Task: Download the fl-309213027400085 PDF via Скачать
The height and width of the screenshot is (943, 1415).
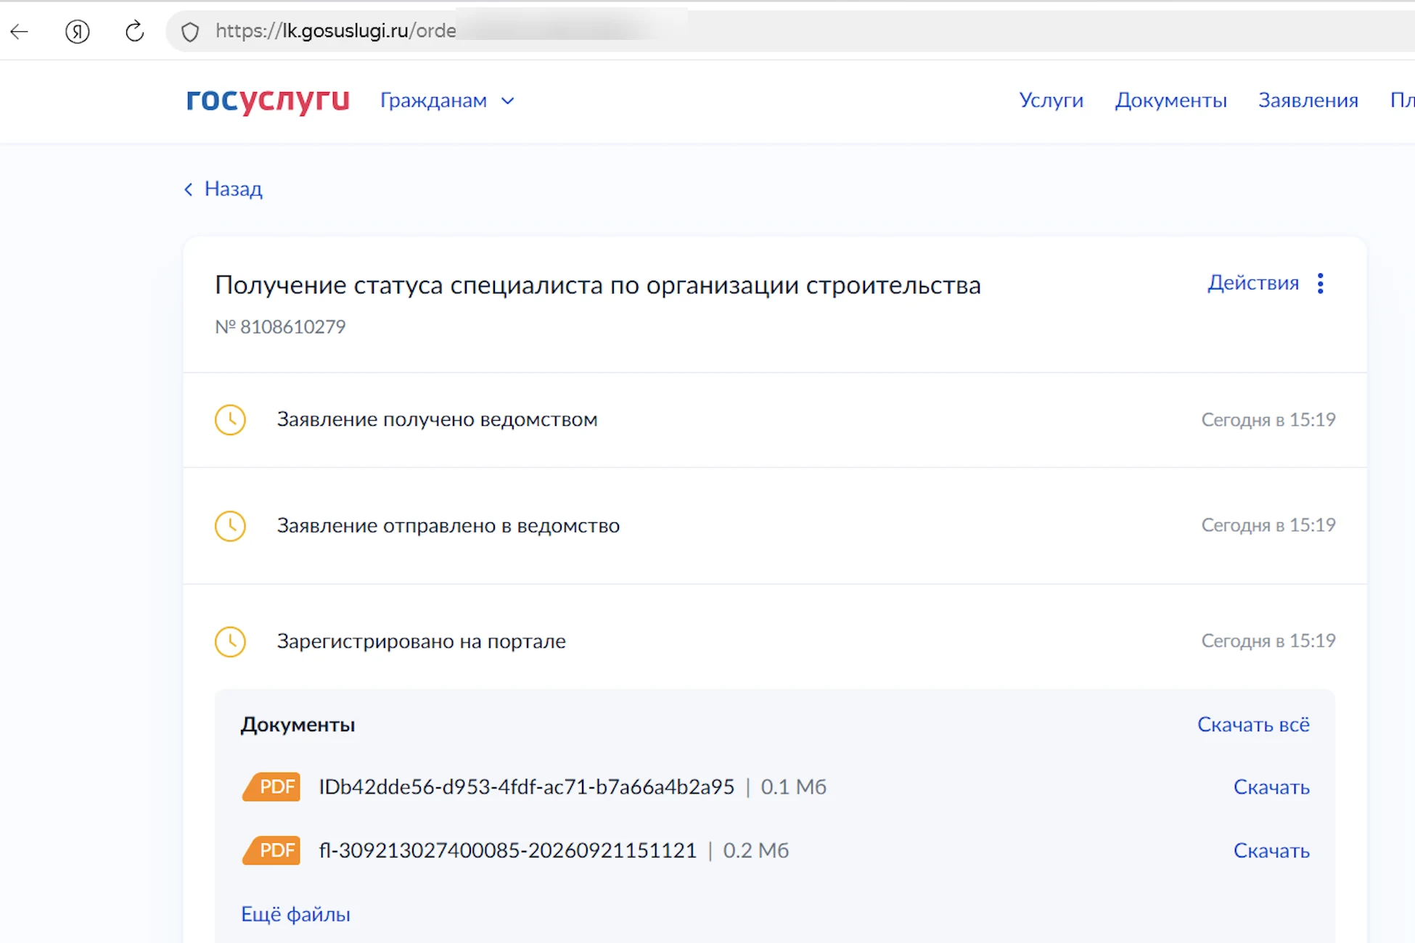Action: pyautogui.click(x=1271, y=850)
